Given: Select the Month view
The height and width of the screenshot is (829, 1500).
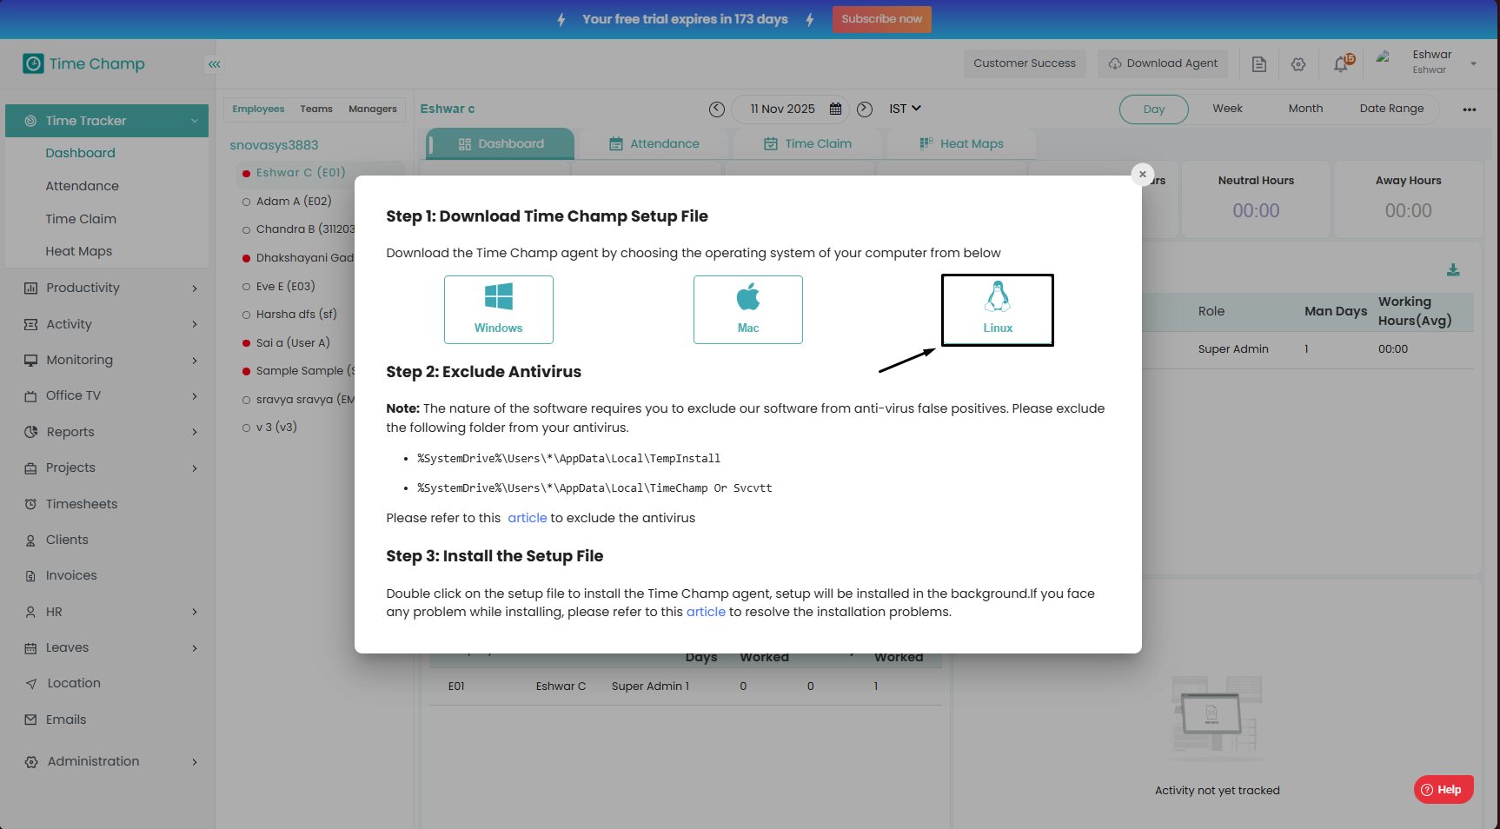Looking at the screenshot, I should (1306, 109).
